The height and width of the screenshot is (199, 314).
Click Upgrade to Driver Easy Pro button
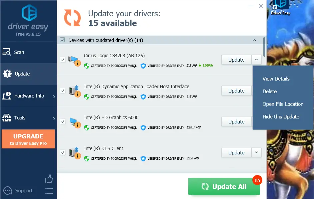[x=28, y=139]
